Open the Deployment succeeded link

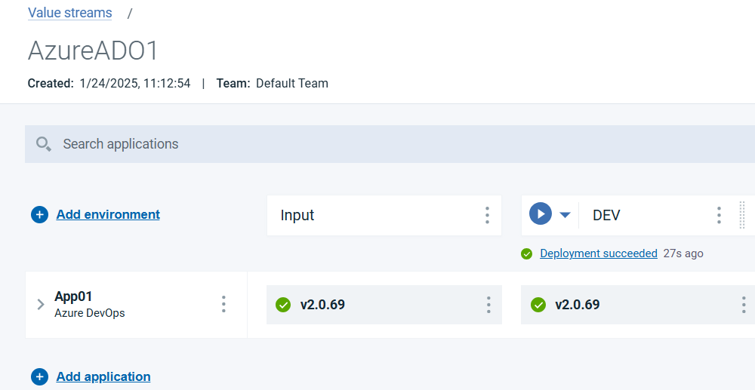coord(599,253)
